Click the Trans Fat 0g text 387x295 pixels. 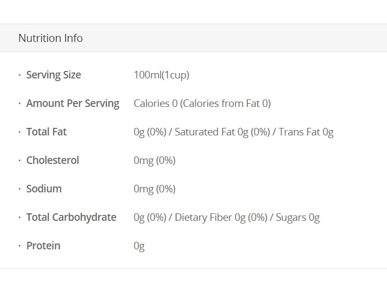coord(306,132)
